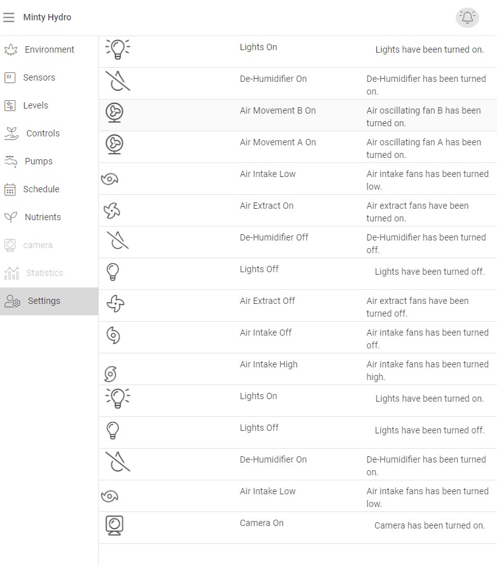Navigate to Controls

tap(43, 133)
